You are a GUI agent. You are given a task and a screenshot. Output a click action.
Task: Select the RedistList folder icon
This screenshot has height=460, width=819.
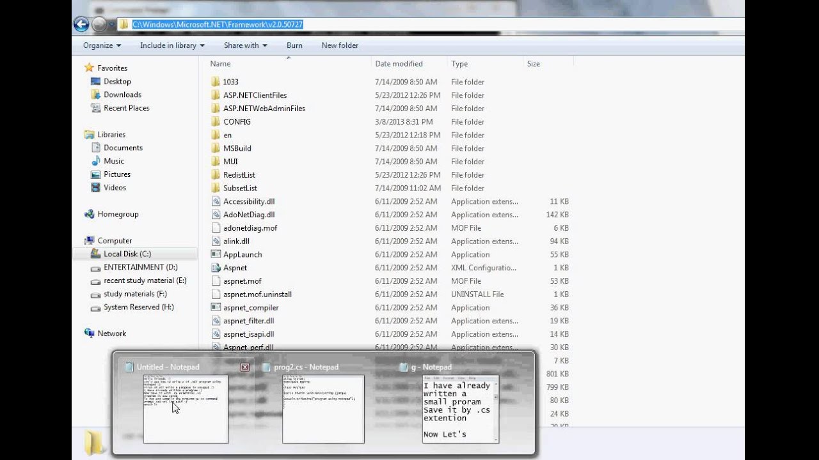[216, 175]
